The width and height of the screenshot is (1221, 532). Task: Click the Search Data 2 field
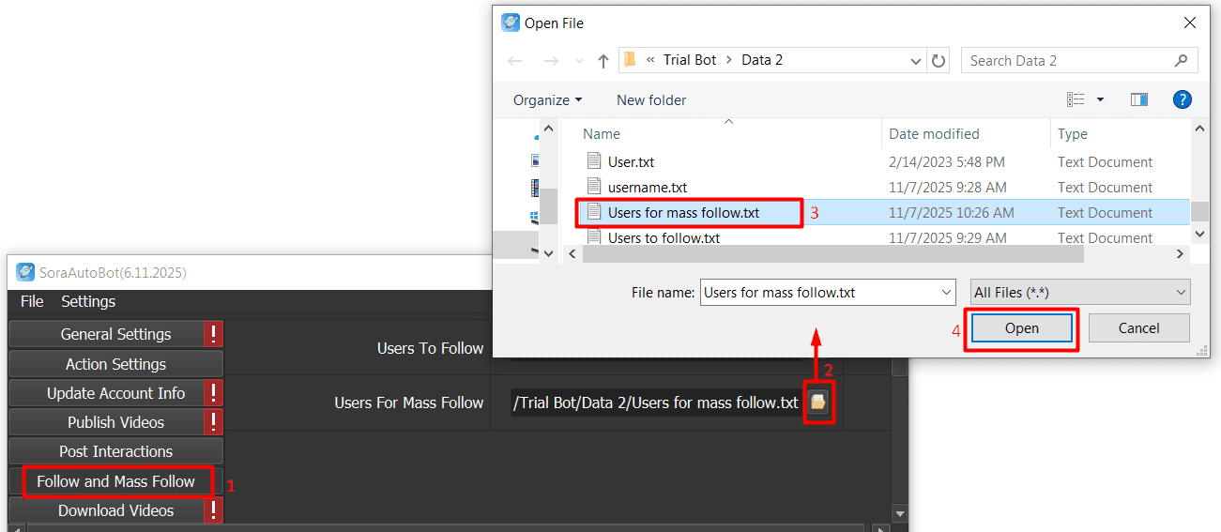click(x=1079, y=60)
